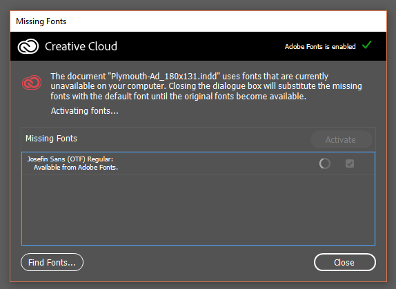Click the red Creative Cloud warning icon
The image size is (396, 289).
pos(32,83)
